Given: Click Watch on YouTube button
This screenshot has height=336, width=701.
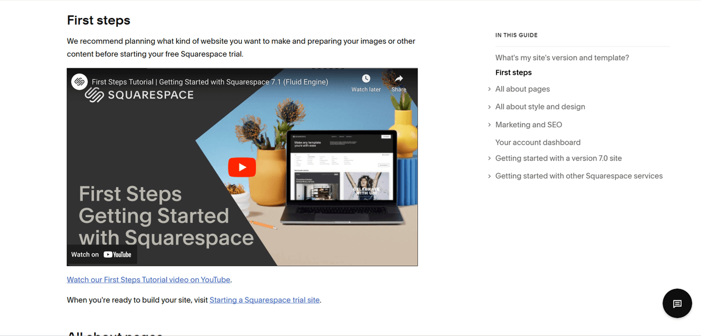Looking at the screenshot, I should 102,254.
